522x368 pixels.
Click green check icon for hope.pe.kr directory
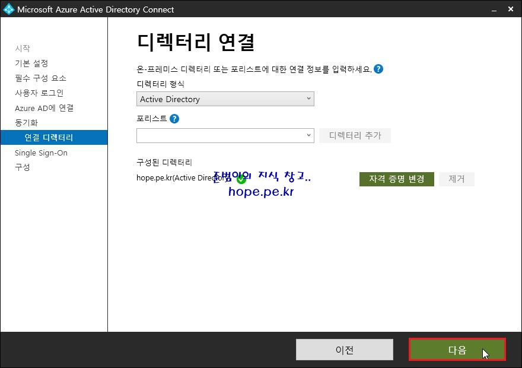pyautogui.click(x=241, y=179)
